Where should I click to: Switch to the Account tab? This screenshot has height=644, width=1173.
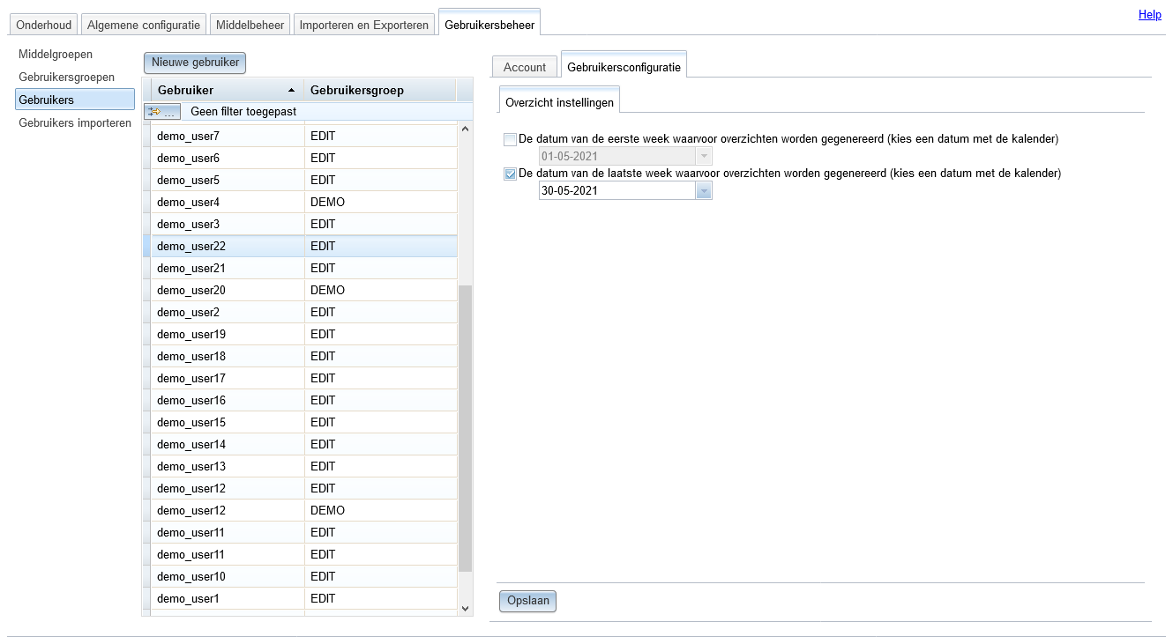point(525,67)
